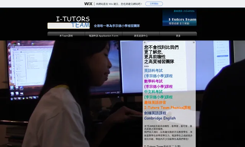Open the Cambridge English link

160,118
